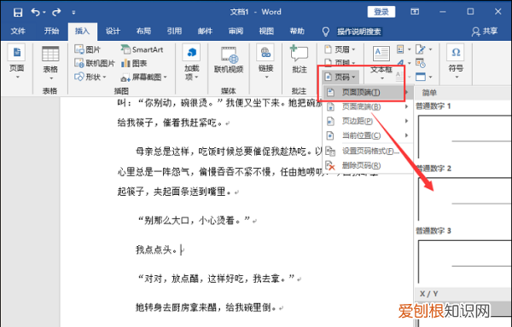Click the Save icon in title bar
The image size is (512, 327).
pos(18,13)
